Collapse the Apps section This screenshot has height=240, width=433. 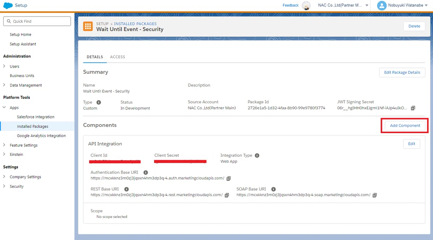4,108
